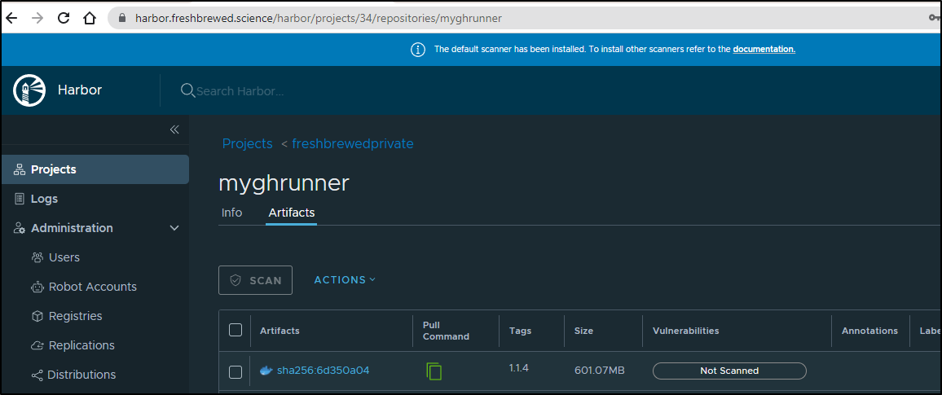Click the Harbor lighthouse logo
Viewport: 942px width, 395px height.
tap(29, 90)
